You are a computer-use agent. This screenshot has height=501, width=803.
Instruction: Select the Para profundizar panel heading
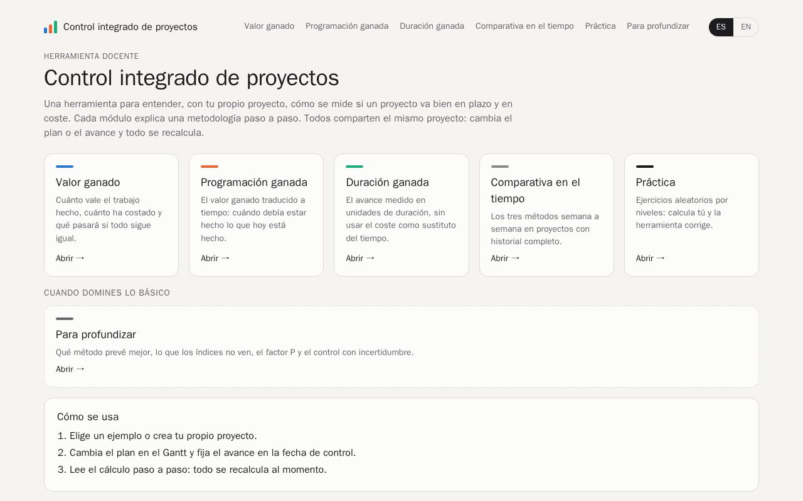point(96,334)
